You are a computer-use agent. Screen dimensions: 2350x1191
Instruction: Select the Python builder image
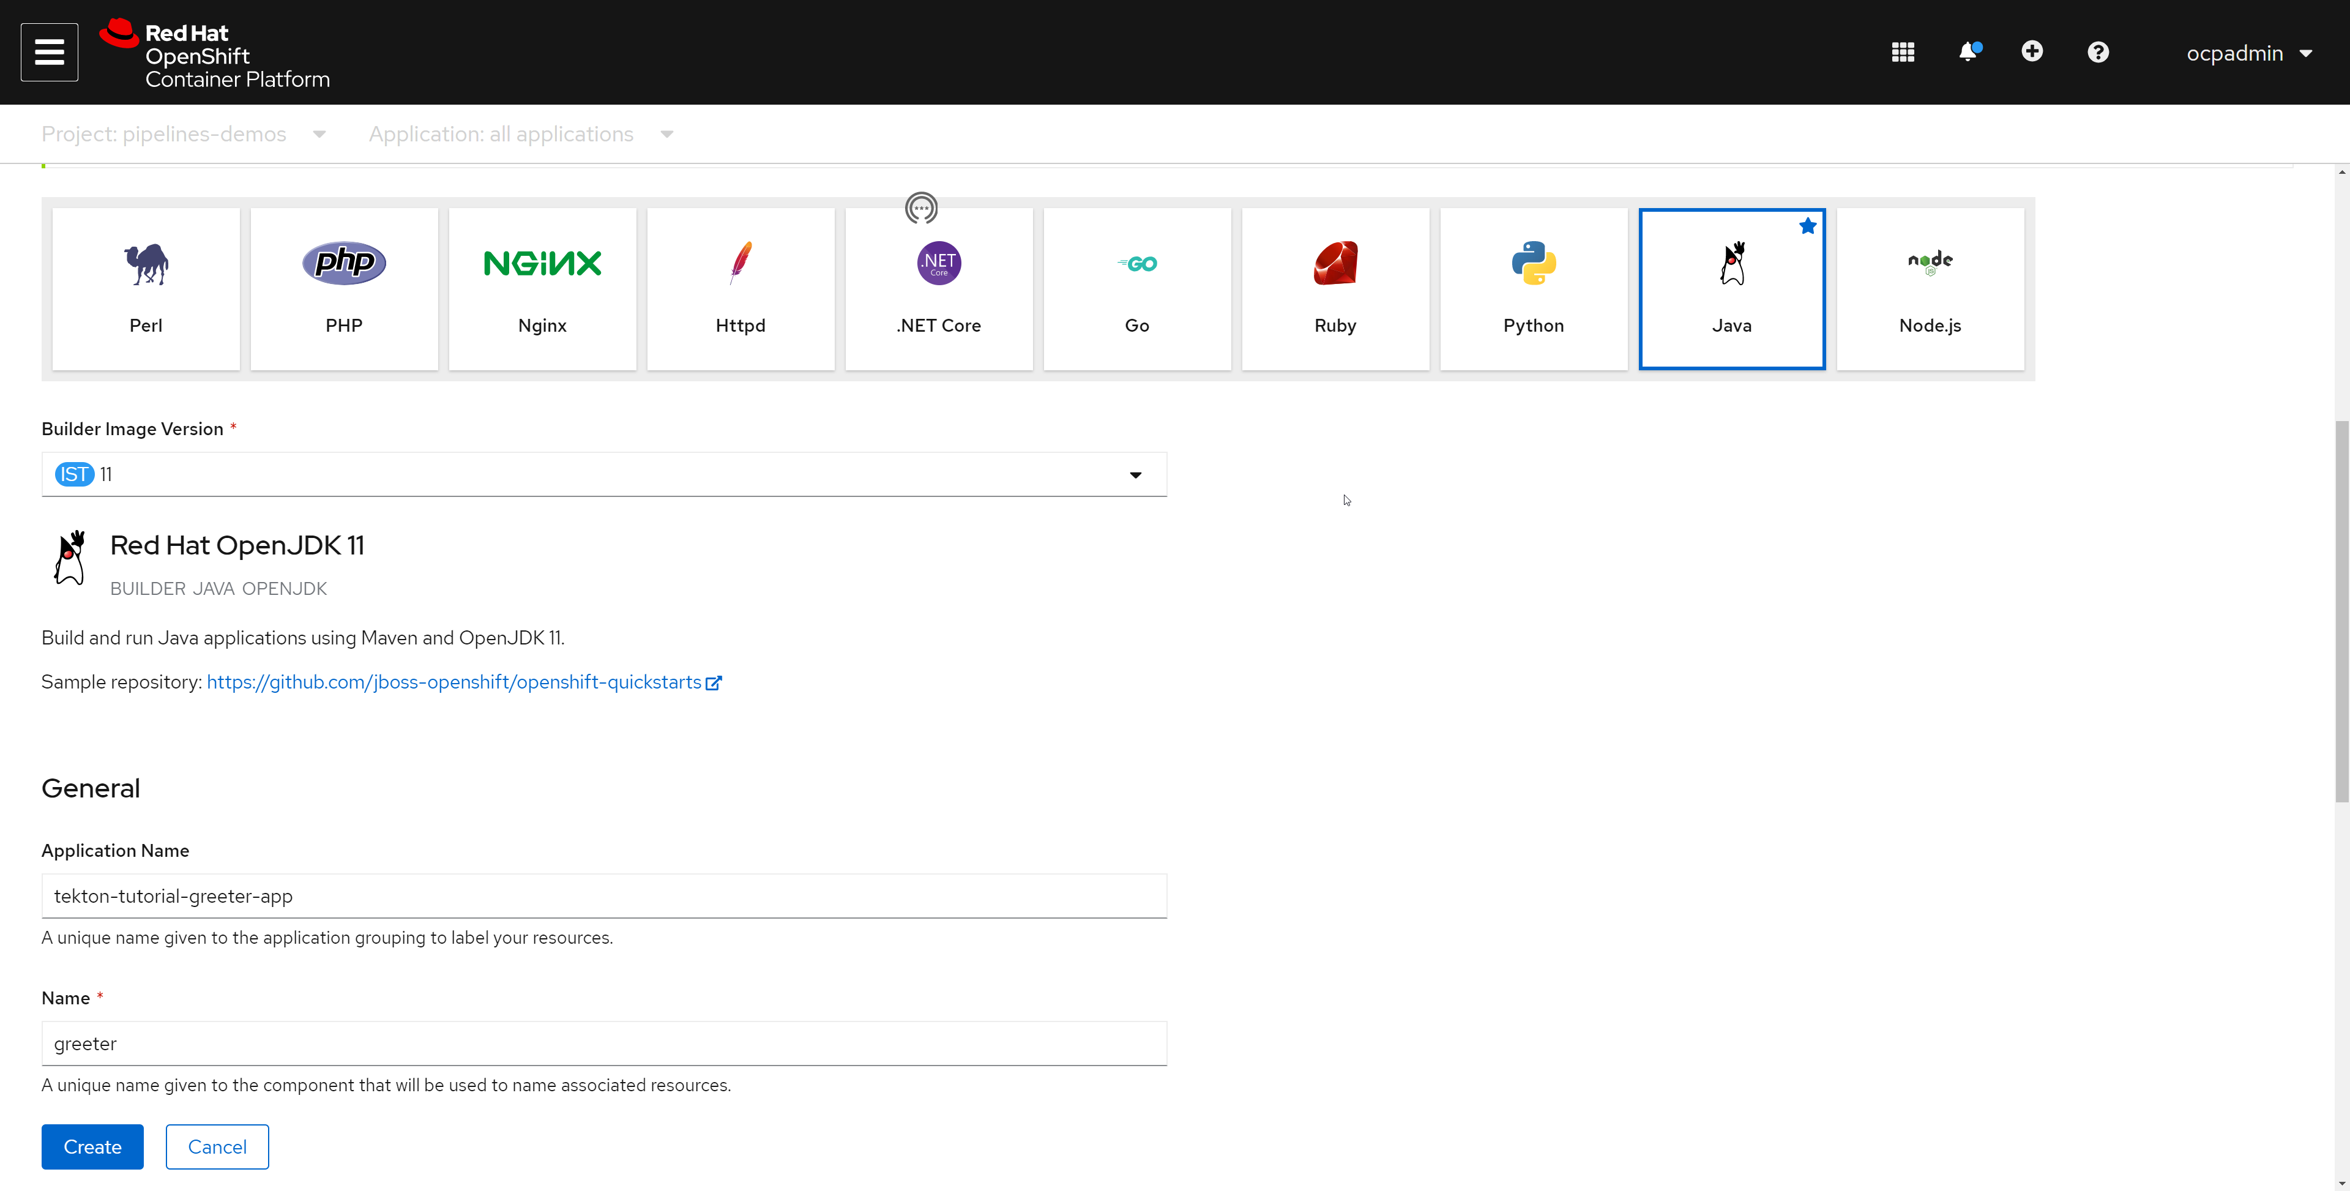tap(1533, 284)
